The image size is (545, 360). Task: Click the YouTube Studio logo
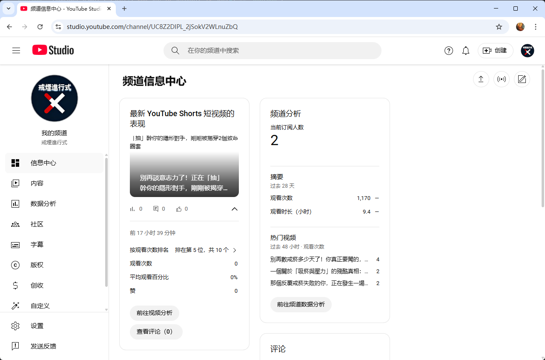coord(53,50)
